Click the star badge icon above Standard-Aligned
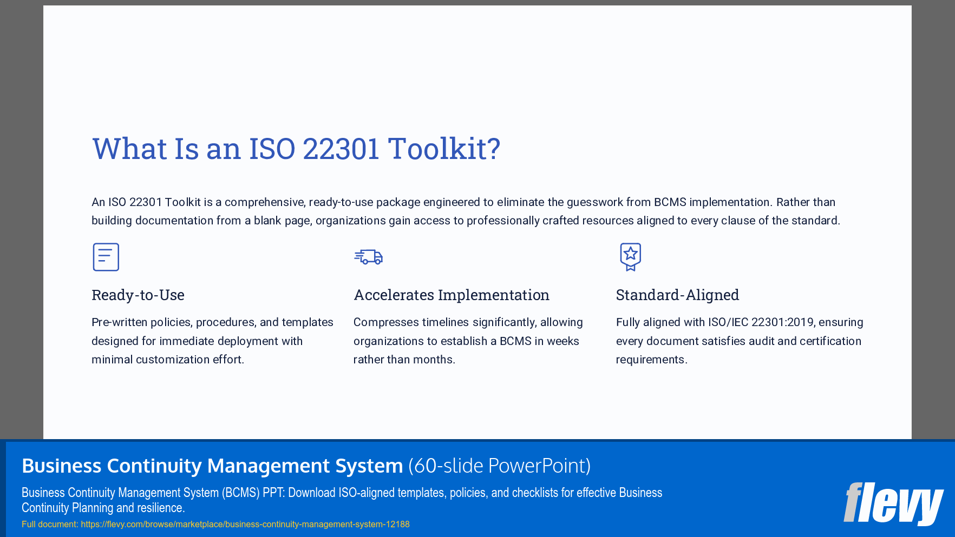Image resolution: width=955 pixels, height=537 pixels. (630, 257)
